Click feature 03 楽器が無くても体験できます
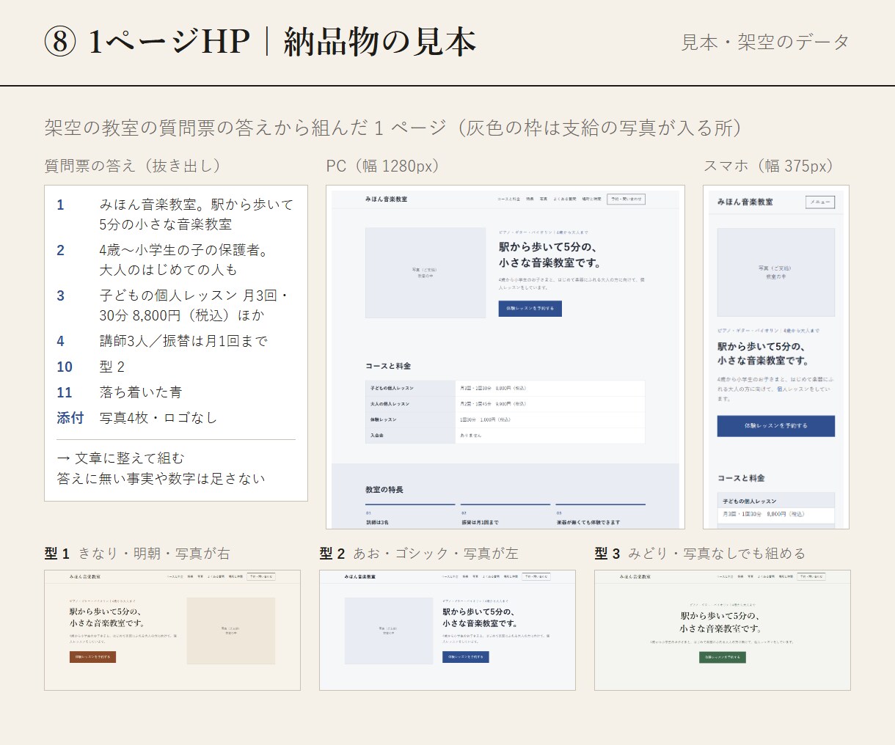Viewport: 895px width, 745px height. coord(601,516)
